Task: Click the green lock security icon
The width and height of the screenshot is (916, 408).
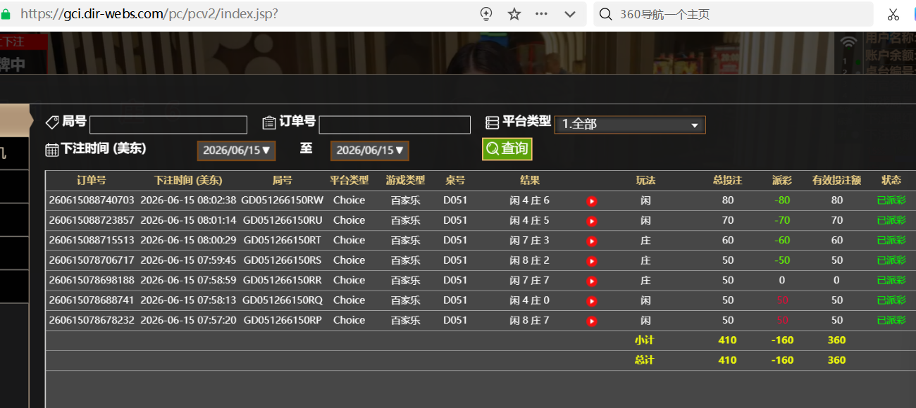Action: pyautogui.click(x=6, y=14)
